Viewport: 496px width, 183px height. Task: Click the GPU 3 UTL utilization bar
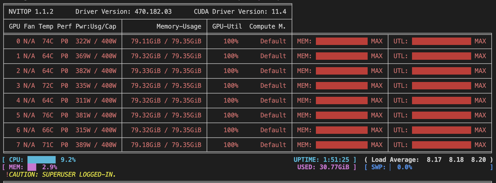point(441,86)
